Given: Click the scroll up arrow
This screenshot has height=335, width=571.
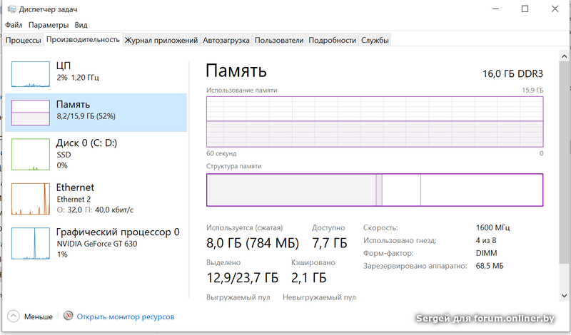Looking at the screenshot, I should tap(564, 56).
